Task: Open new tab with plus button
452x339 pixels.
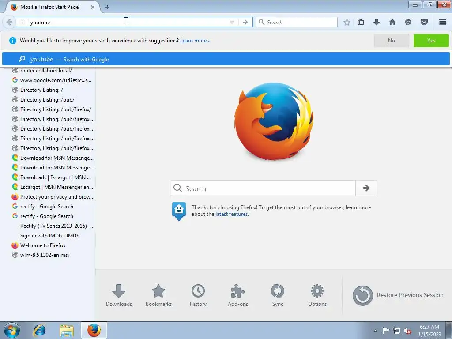Action: (107, 7)
